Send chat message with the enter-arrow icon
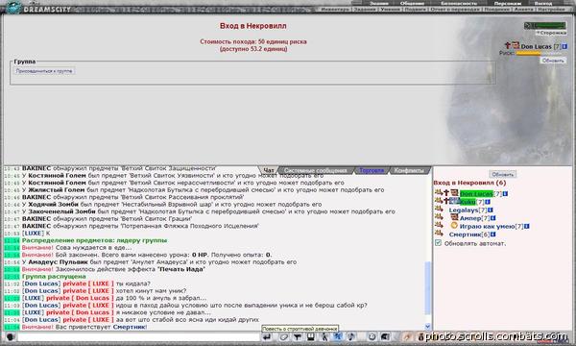The height and width of the screenshot is (346, 576). point(267,336)
